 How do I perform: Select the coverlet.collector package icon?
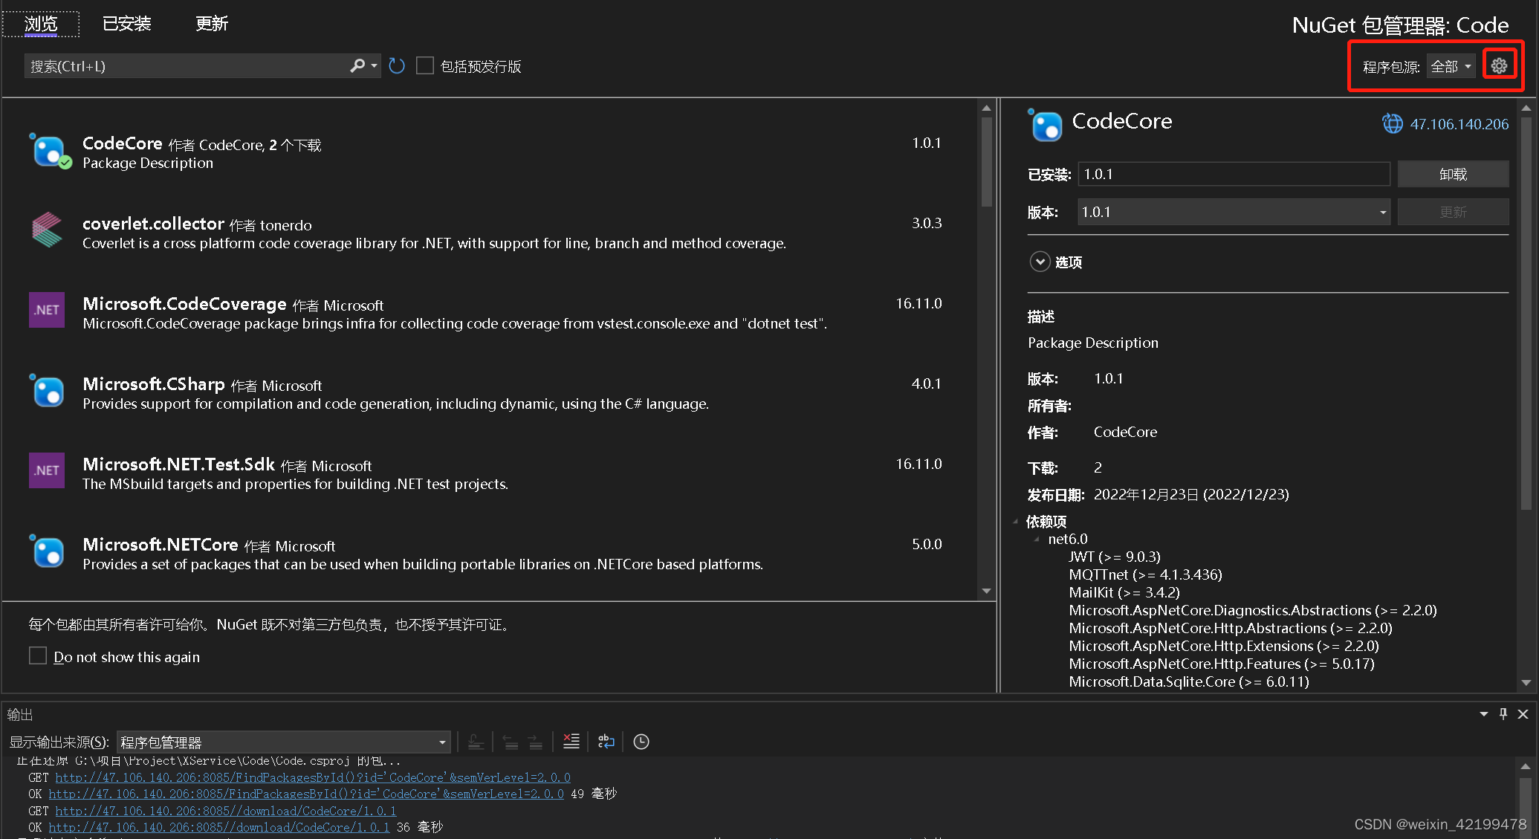[x=48, y=230]
